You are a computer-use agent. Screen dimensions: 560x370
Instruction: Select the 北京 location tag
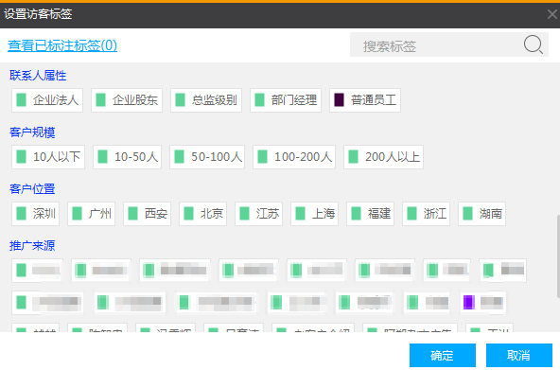[202, 214]
